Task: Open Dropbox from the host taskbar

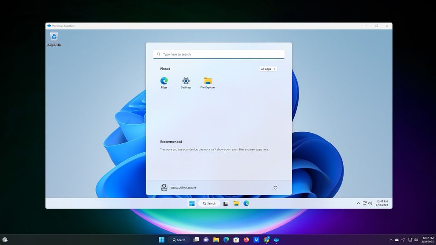Action: coord(256,239)
